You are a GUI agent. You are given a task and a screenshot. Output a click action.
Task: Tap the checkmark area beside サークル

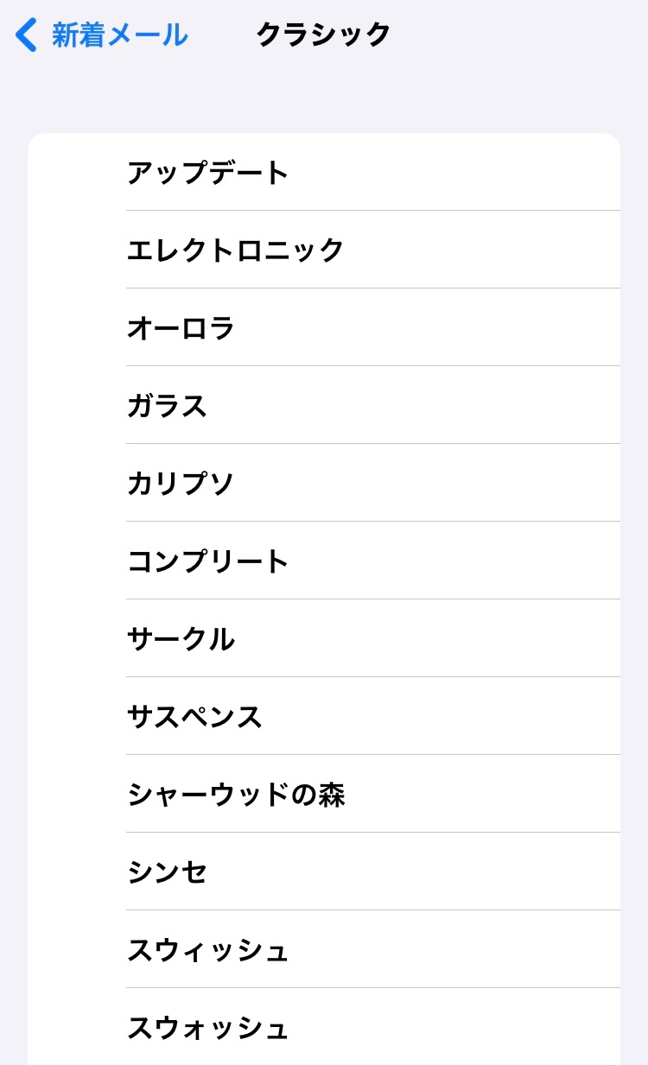tap(78, 639)
